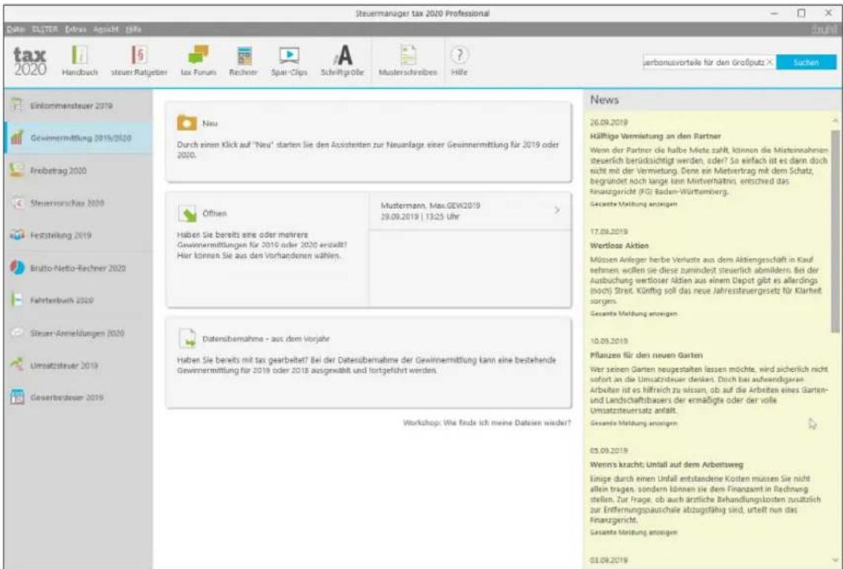Show full article under Pflanzen für den neuen Garten
Screen dimensions: 843x569
pyautogui.click(x=633, y=423)
